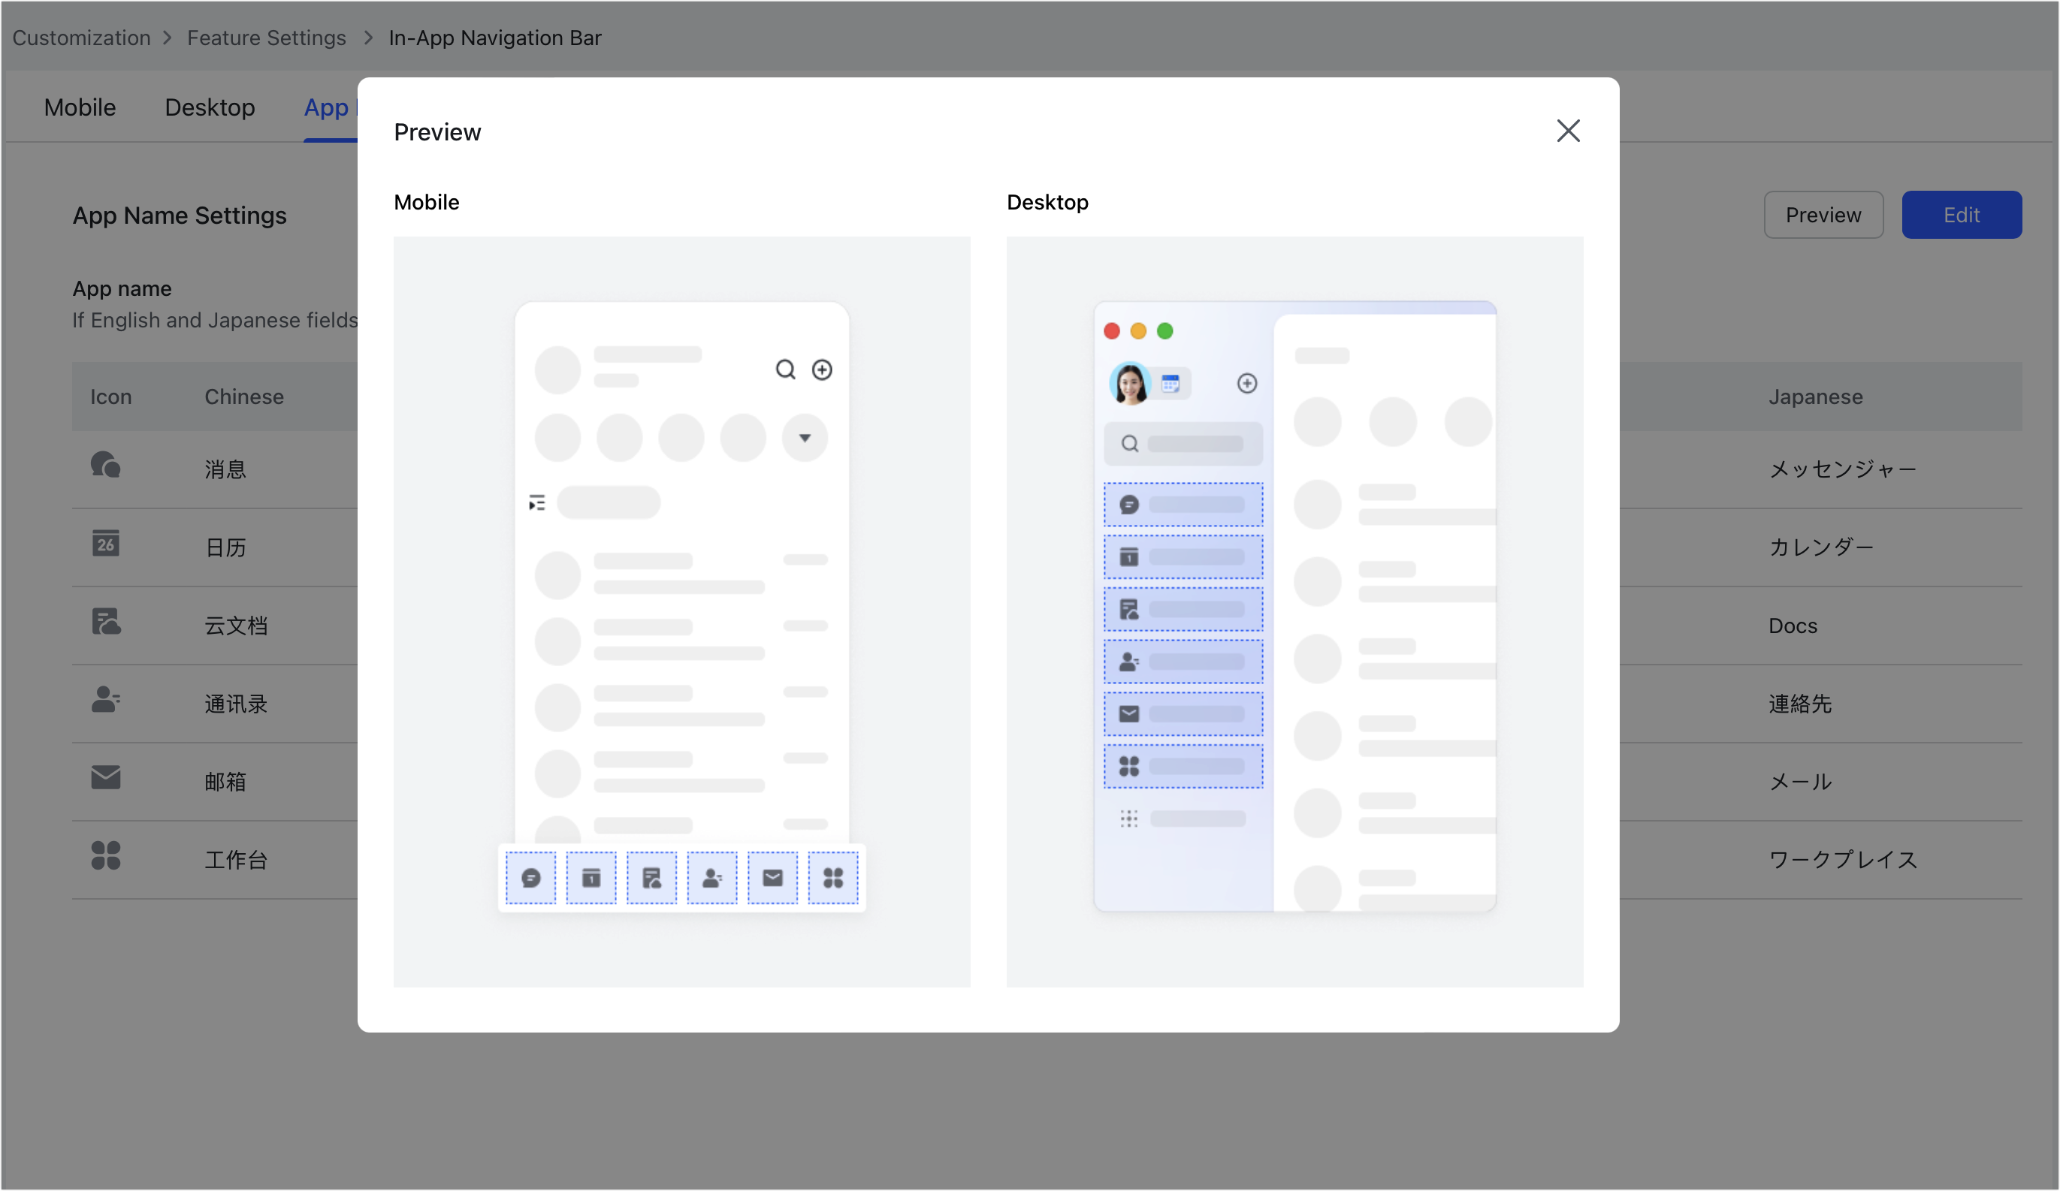
Task: Switch to the Mobile tab
Action: [x=80, y=107]
